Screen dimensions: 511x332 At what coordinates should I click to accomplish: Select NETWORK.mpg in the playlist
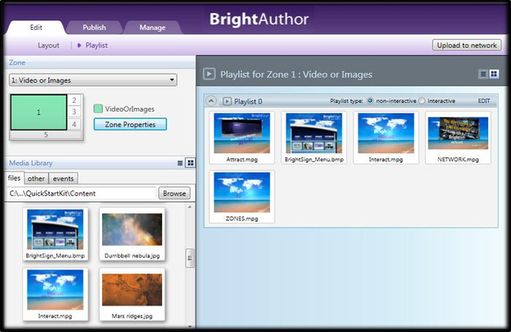458,137
